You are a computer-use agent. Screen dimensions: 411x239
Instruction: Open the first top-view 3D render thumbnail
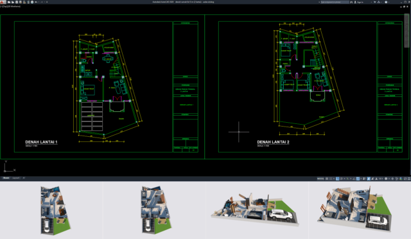tap(55, 210)
